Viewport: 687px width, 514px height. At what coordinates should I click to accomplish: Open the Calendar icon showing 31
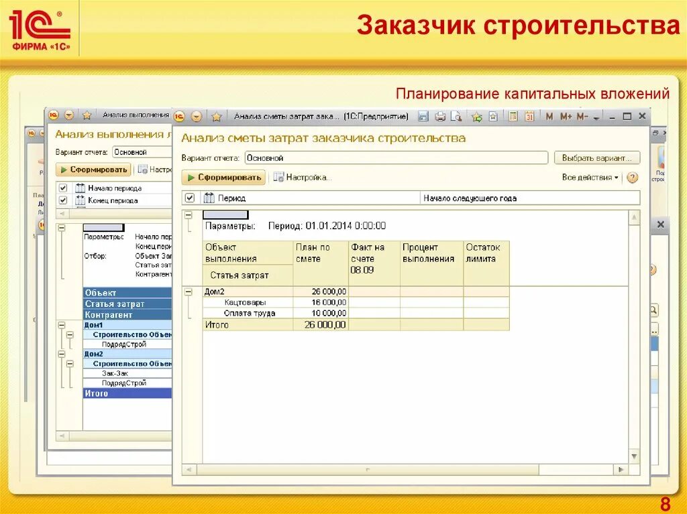(x=529, y=117)
